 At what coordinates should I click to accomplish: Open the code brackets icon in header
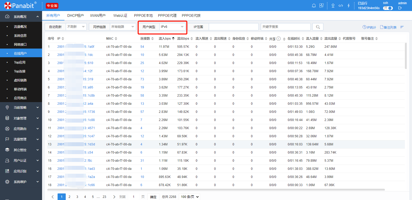(341, 6)
